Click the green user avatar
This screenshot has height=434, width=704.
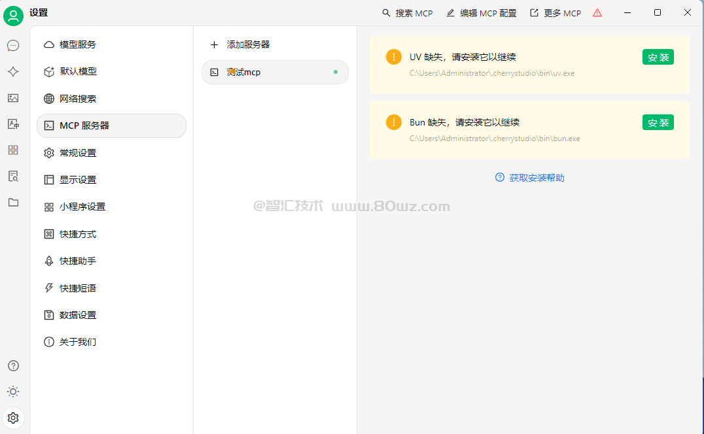[13, 15]
